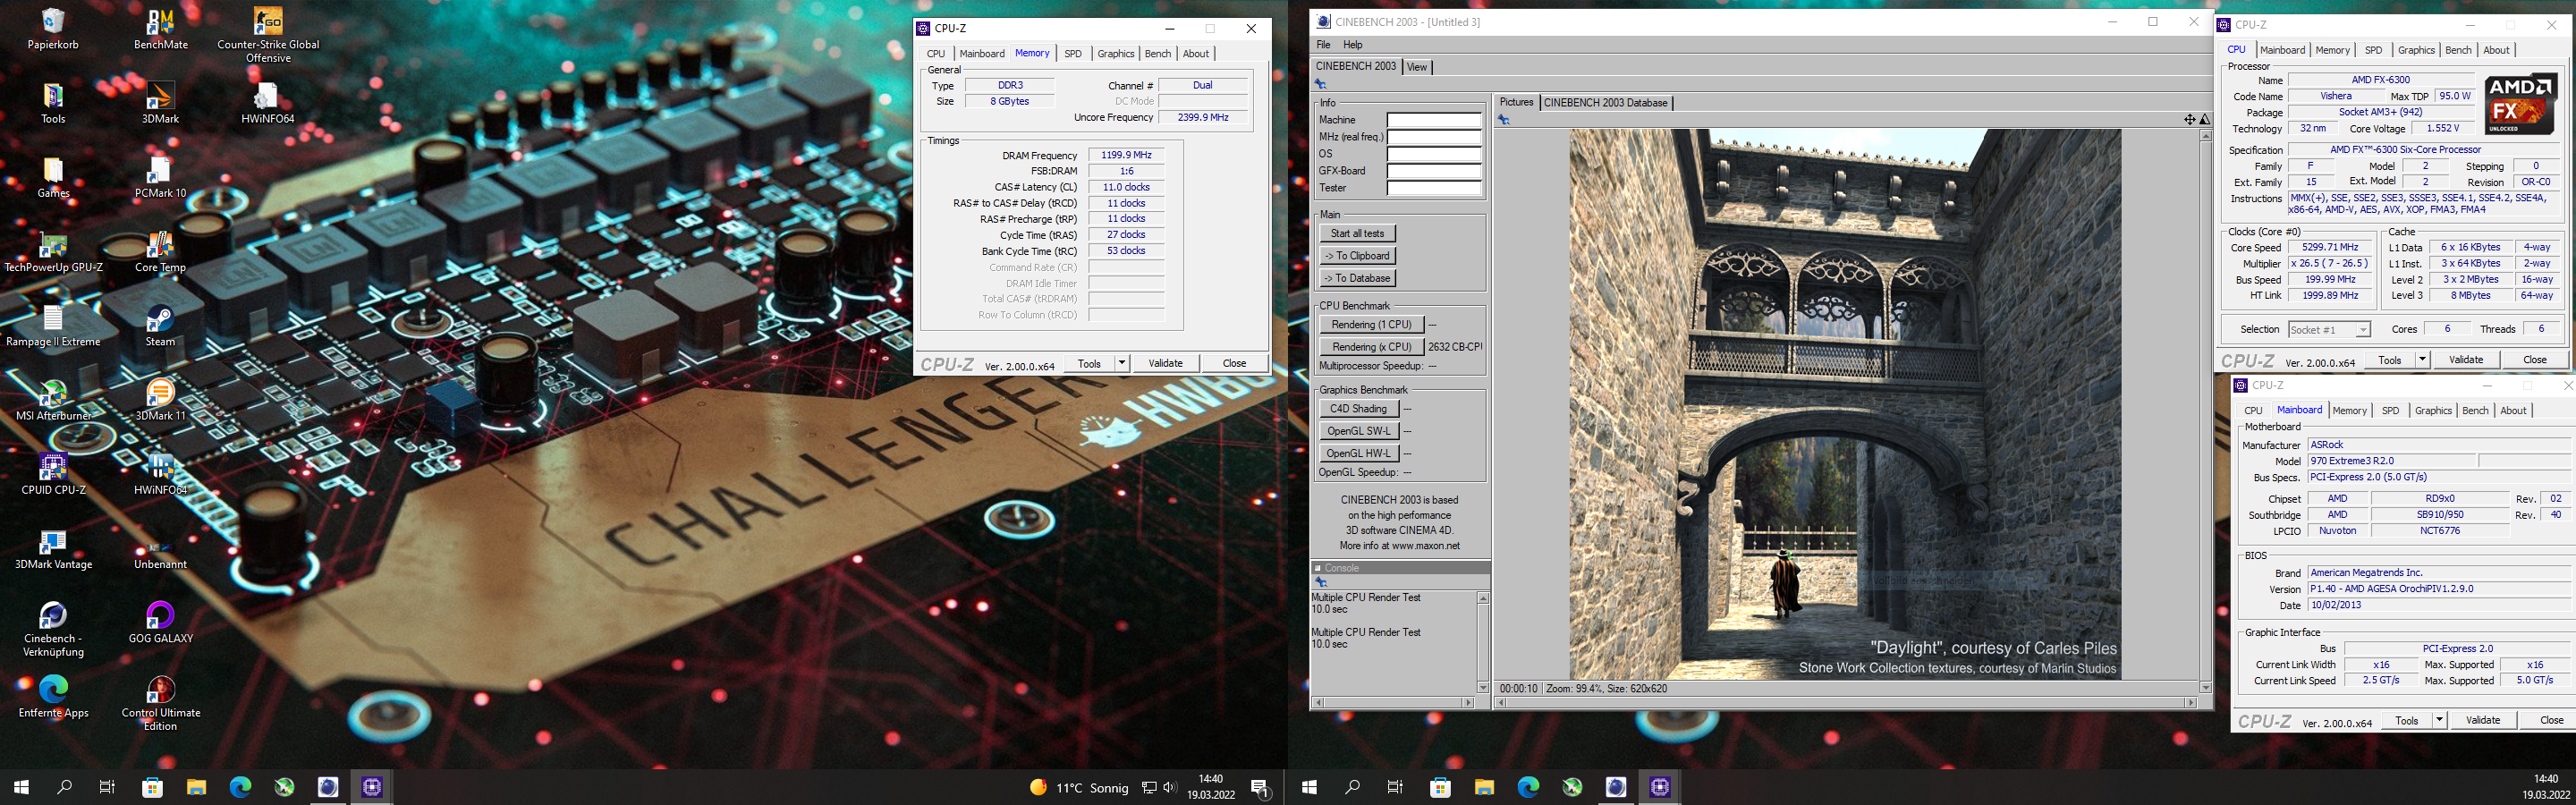
Task: Open Microsoft Store on left taskbar
Action: pyautogui.click(x=152, y=787)
